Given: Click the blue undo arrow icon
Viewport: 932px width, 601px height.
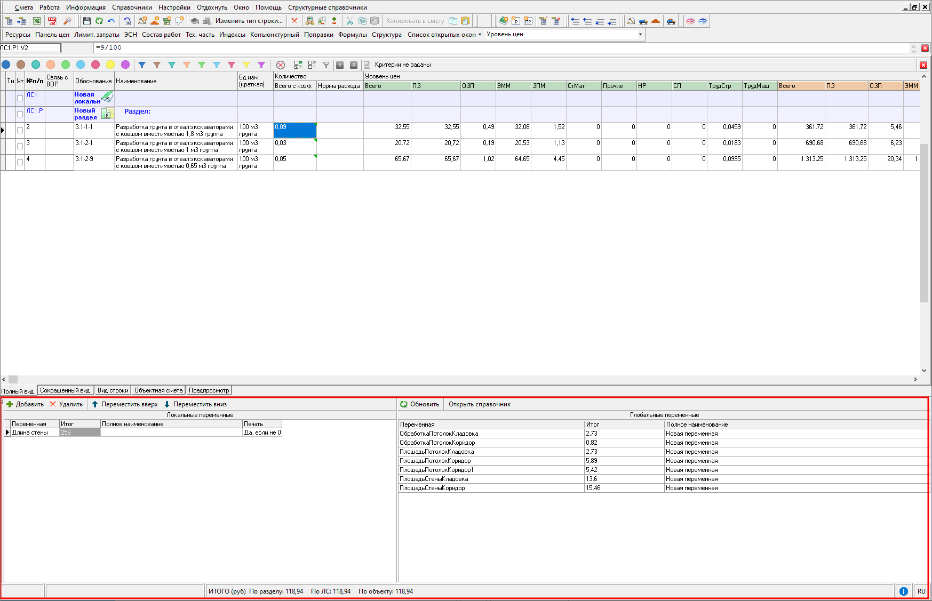Looking at the screenshot, I should point(111,21).
